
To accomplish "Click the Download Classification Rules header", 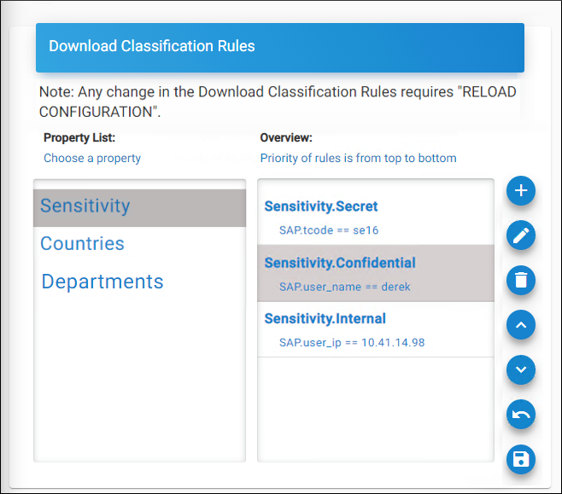I will [152, 46].
